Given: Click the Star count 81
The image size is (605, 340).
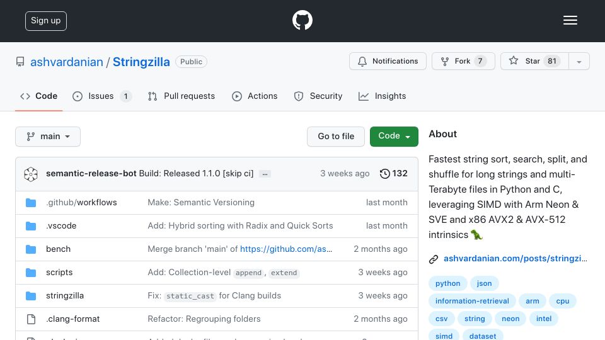Looking at the screenshot, I should tap(552, 61).
